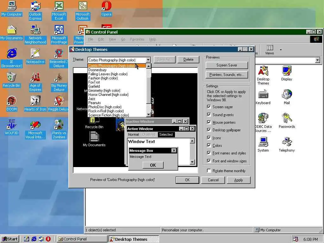This screenshot has width=324, height=243.
Task: Click the Delete theme button
Action: (x=188, y=59)
